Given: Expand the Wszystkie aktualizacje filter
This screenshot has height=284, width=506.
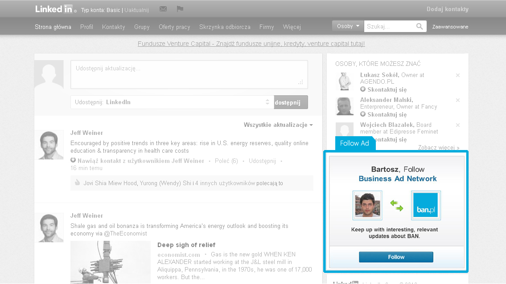Looking at the screenshot, I should (278, 125).
